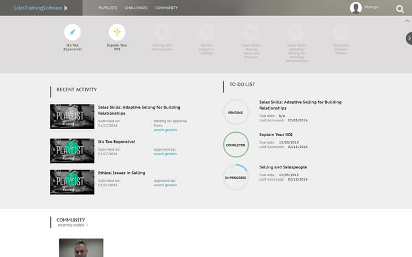This screenshot has width=412, height=257.
Task: Open the community video thumbnail of a man
Action: pos(81,248)
